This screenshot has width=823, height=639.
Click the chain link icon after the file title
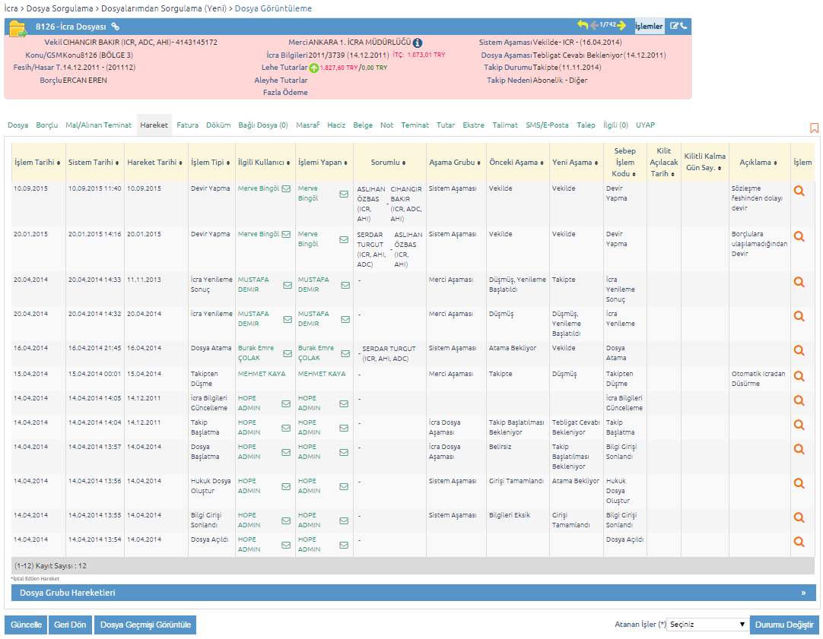pos(116,27)
